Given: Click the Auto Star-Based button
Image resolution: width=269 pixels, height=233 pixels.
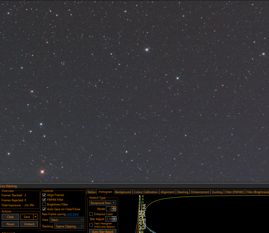Looking at the screenshot, I should coord(103,231).
